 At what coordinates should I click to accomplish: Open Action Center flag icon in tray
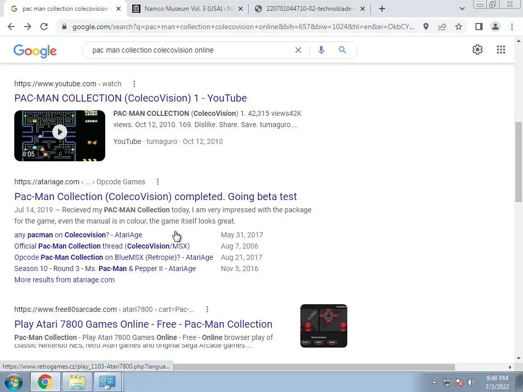[x=459, y=382]
